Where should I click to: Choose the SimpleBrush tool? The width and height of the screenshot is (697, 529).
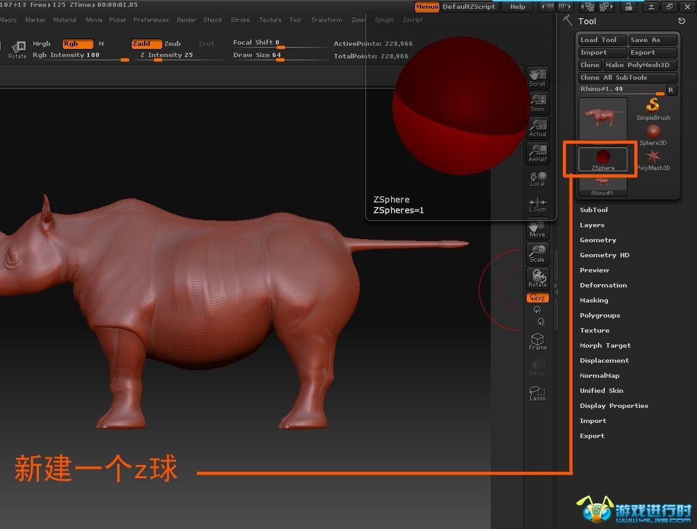pyautogui.click(x=653, y=109)
